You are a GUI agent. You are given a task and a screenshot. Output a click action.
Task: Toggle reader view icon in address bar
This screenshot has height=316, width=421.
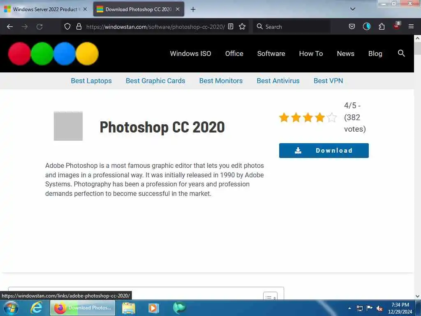(231, 26)
